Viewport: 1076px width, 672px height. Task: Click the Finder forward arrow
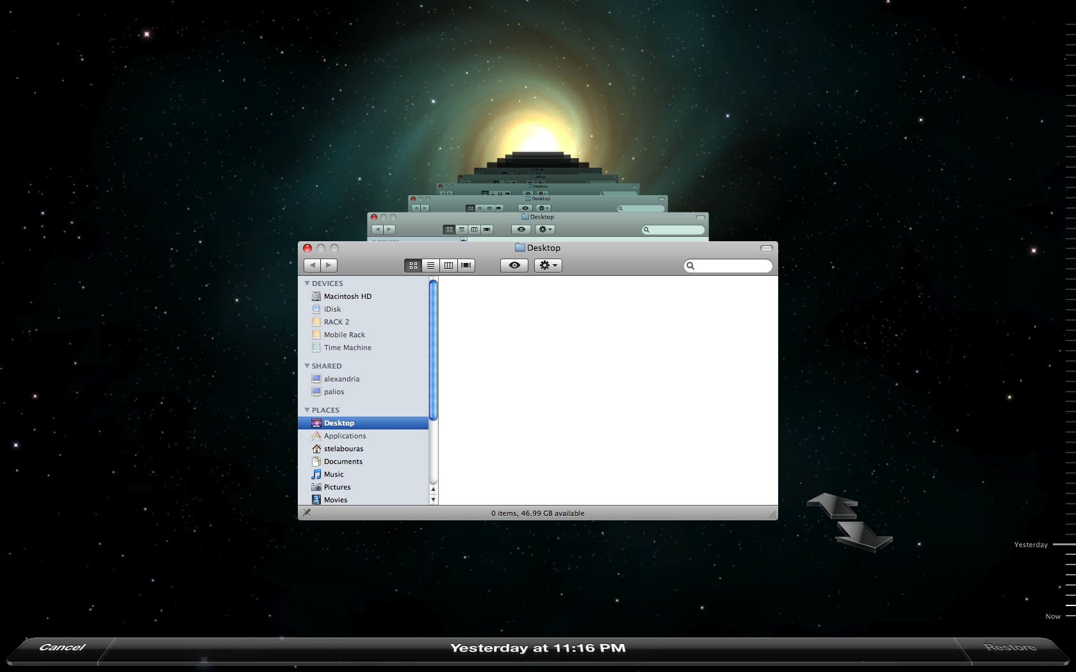point(329,266)
